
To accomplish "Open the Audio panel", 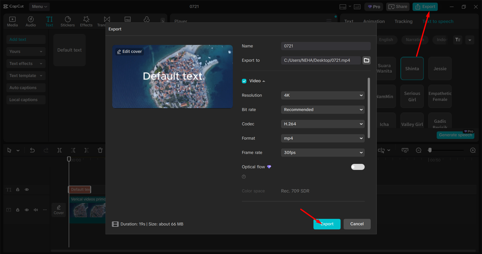I will click(31, 21).
